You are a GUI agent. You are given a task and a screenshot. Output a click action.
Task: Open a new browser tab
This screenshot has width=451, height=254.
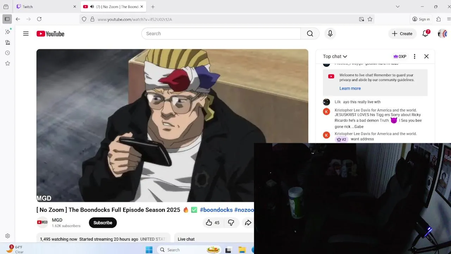coord(153,7)
